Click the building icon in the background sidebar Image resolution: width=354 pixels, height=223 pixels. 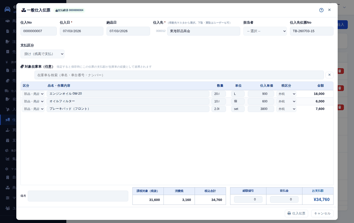point(8,177)
